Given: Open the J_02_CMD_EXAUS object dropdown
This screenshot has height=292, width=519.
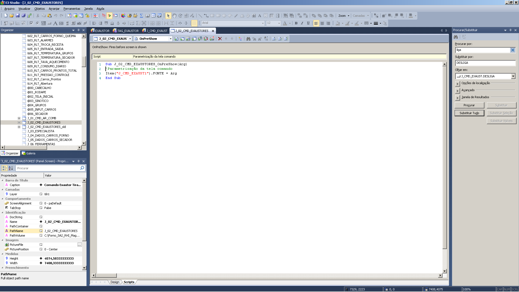Looking at the screenshot, I should (130, 39).
